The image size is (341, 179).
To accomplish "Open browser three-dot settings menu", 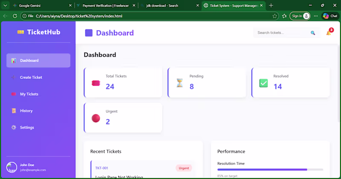I will [x=316, y=16].
